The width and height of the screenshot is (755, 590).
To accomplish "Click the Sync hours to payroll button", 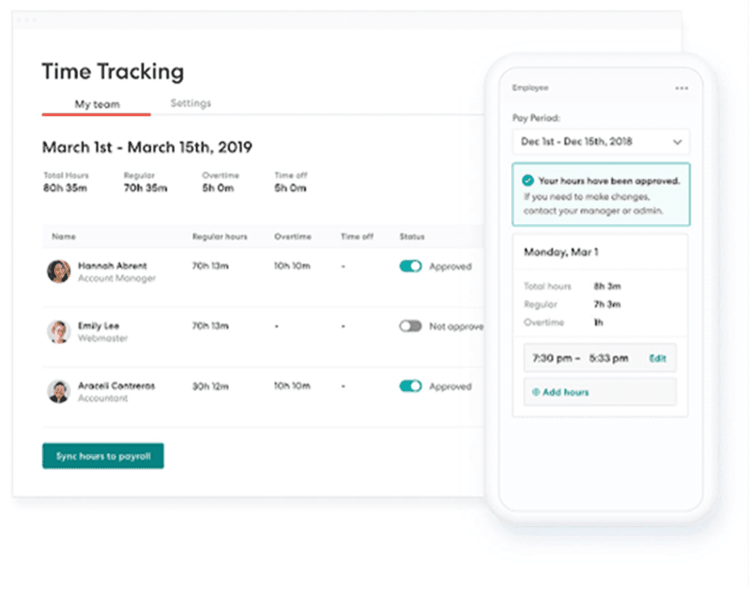I will (x=102, y=455).
